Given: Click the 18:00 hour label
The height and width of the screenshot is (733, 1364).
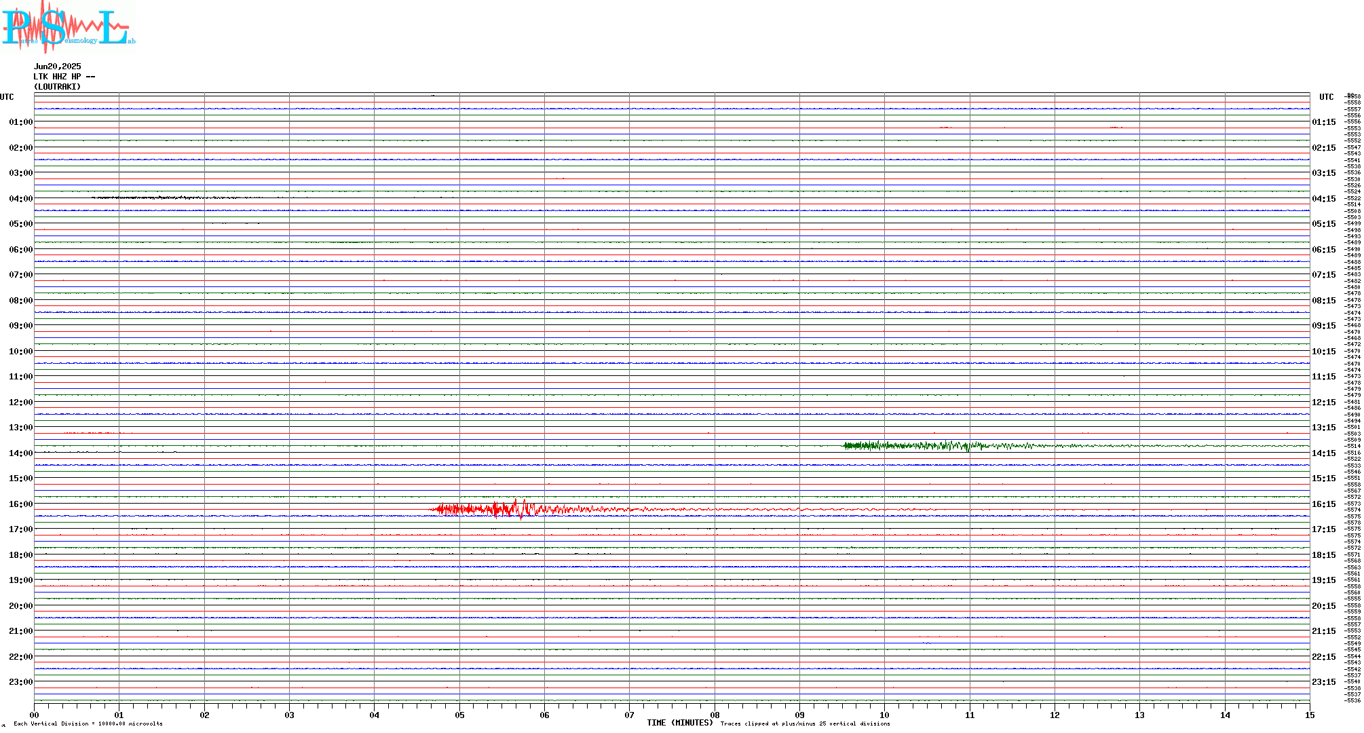Looking at the screenshot, I should pos(21,555).
